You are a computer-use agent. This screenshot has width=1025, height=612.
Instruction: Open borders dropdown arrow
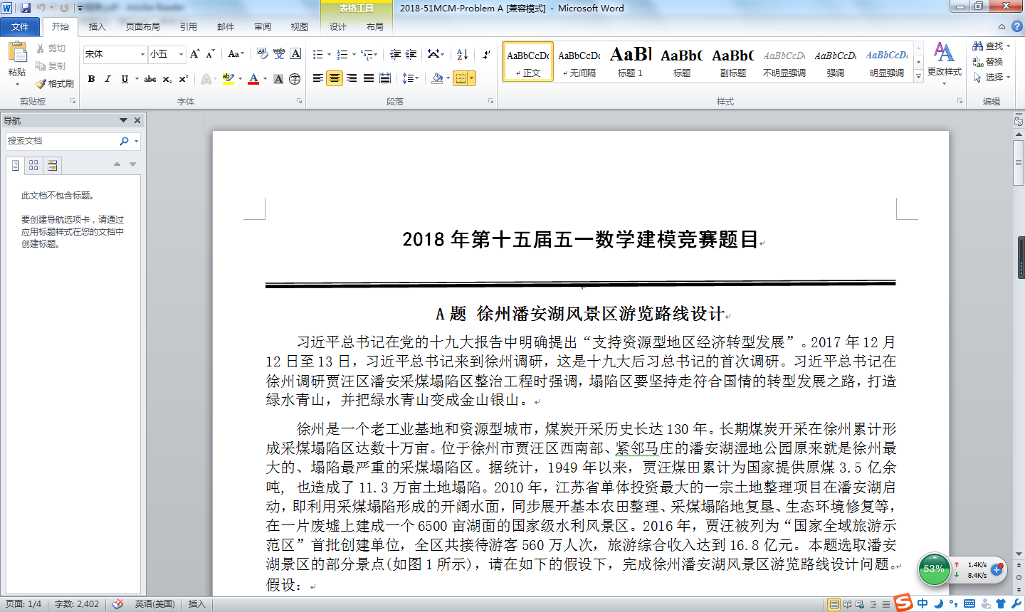pos(471,78)
